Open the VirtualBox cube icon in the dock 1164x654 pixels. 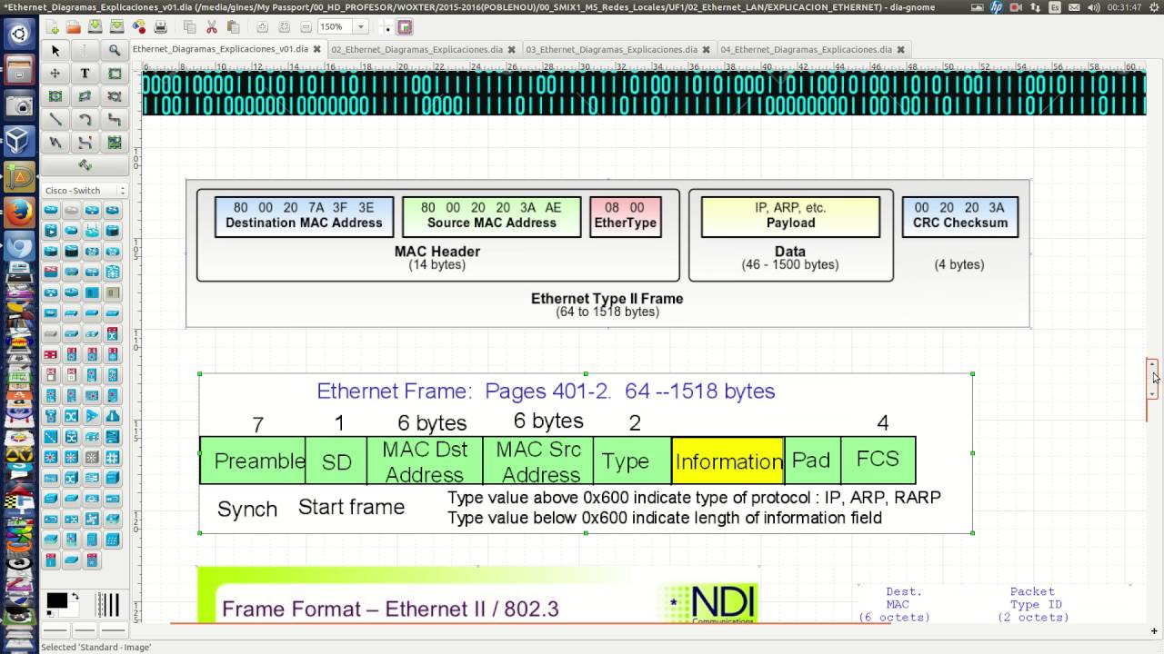click(19, 141)
